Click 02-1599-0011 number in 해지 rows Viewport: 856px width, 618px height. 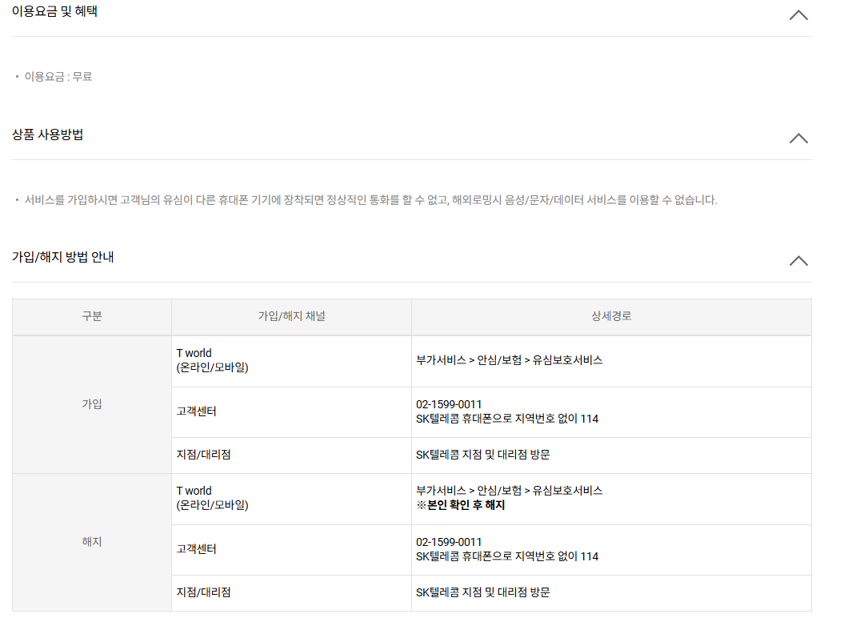pyautogui.click(x=449, y=542)
